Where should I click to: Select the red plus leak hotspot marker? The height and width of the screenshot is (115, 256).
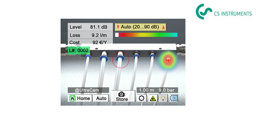[x=168, y=60]
